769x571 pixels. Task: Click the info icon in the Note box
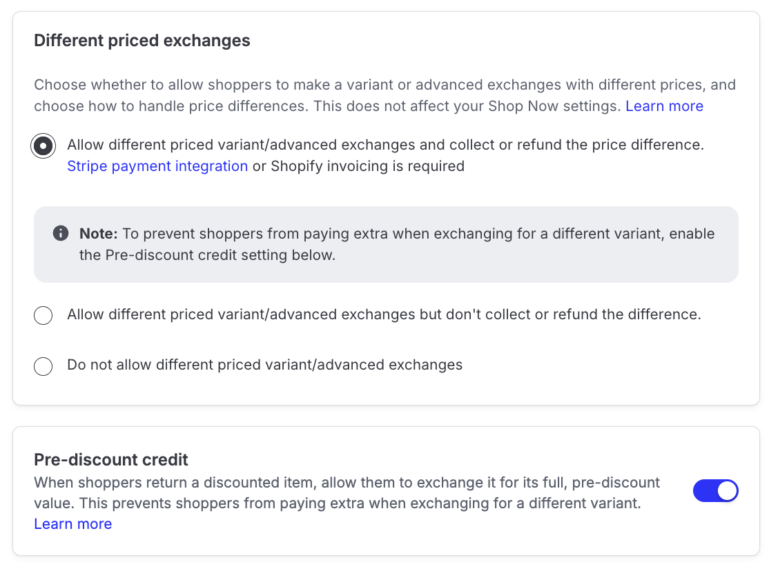click(61, 233)
